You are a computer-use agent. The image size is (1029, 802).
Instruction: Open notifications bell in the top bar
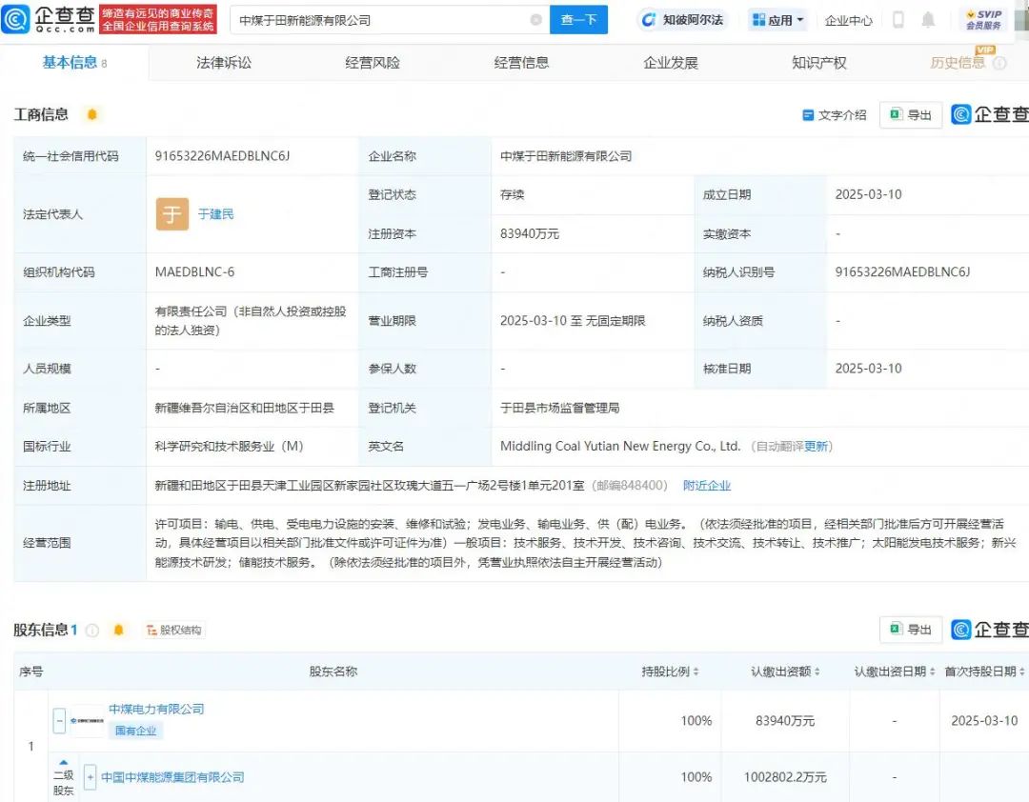(928, 20)
